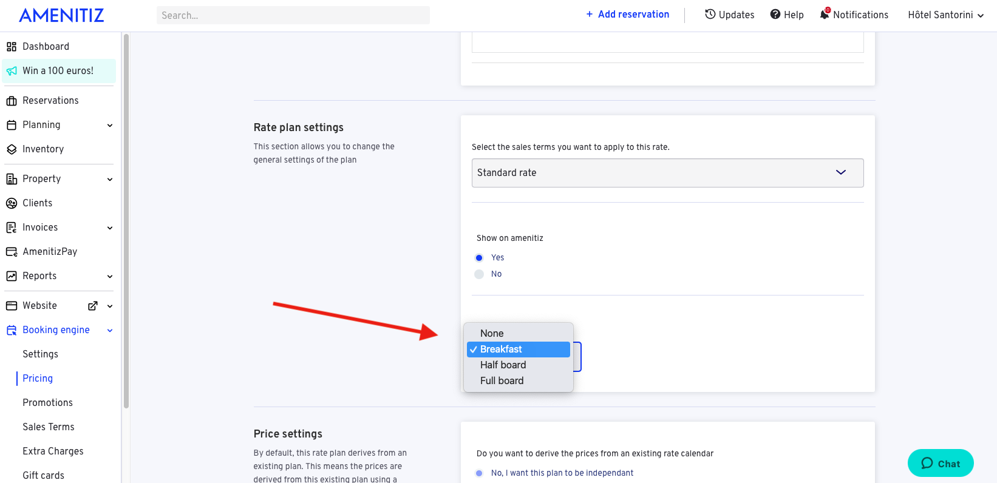
Task: Click the Inventory layers icon
Action: click(x=12, y=149)
